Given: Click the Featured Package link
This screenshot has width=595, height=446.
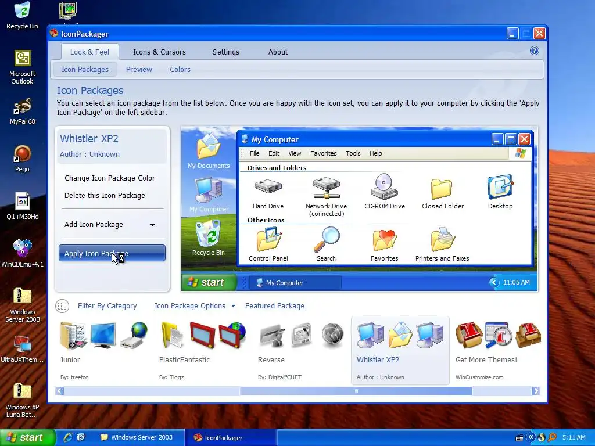Looking at the screenshot, I should 275,305.
